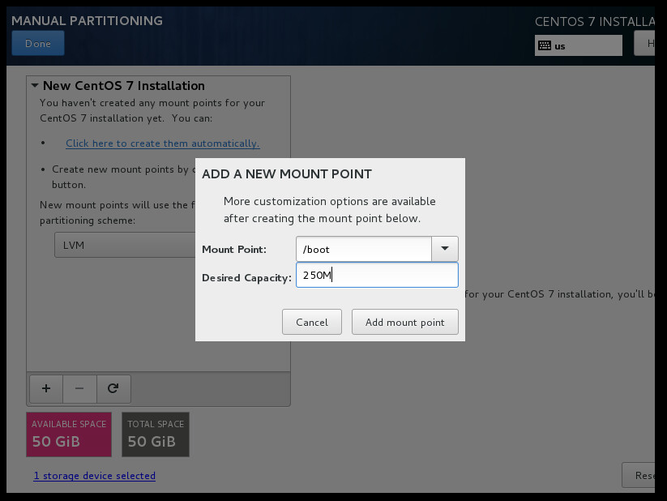This screenshot has width=667, height=501.
Task: Click the keyboard layout icon next to us
Action: (545, 45)
